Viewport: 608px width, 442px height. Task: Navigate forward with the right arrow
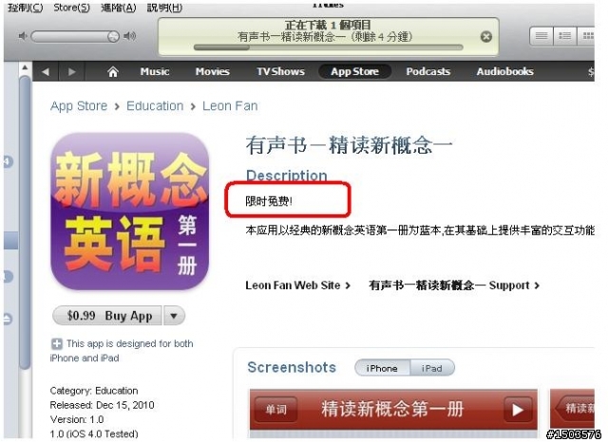click(x=72, y=71)
